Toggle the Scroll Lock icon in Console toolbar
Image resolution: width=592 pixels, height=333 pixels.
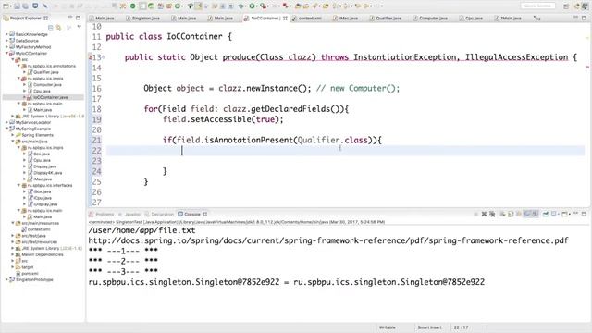[x=511, y=214]
